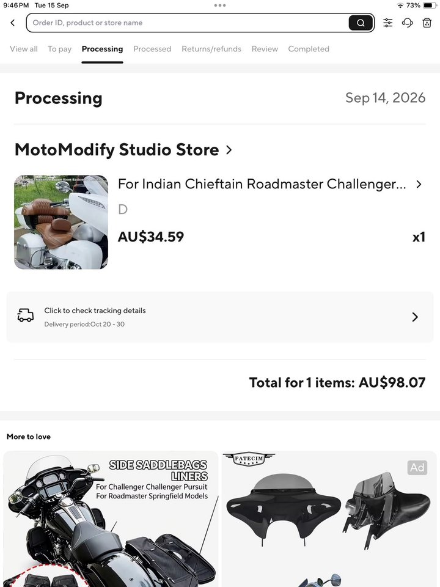Open the filter sliders icon
This screenshot has height=587, width=440.
point(388,23)
